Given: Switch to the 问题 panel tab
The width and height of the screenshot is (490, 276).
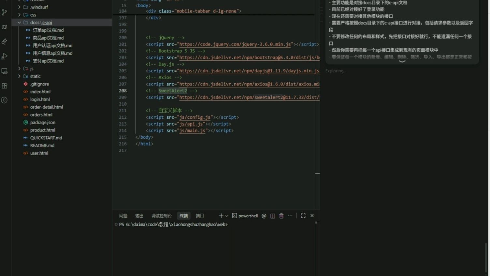Looking at the screenshot, I should [x=123, y=216].
